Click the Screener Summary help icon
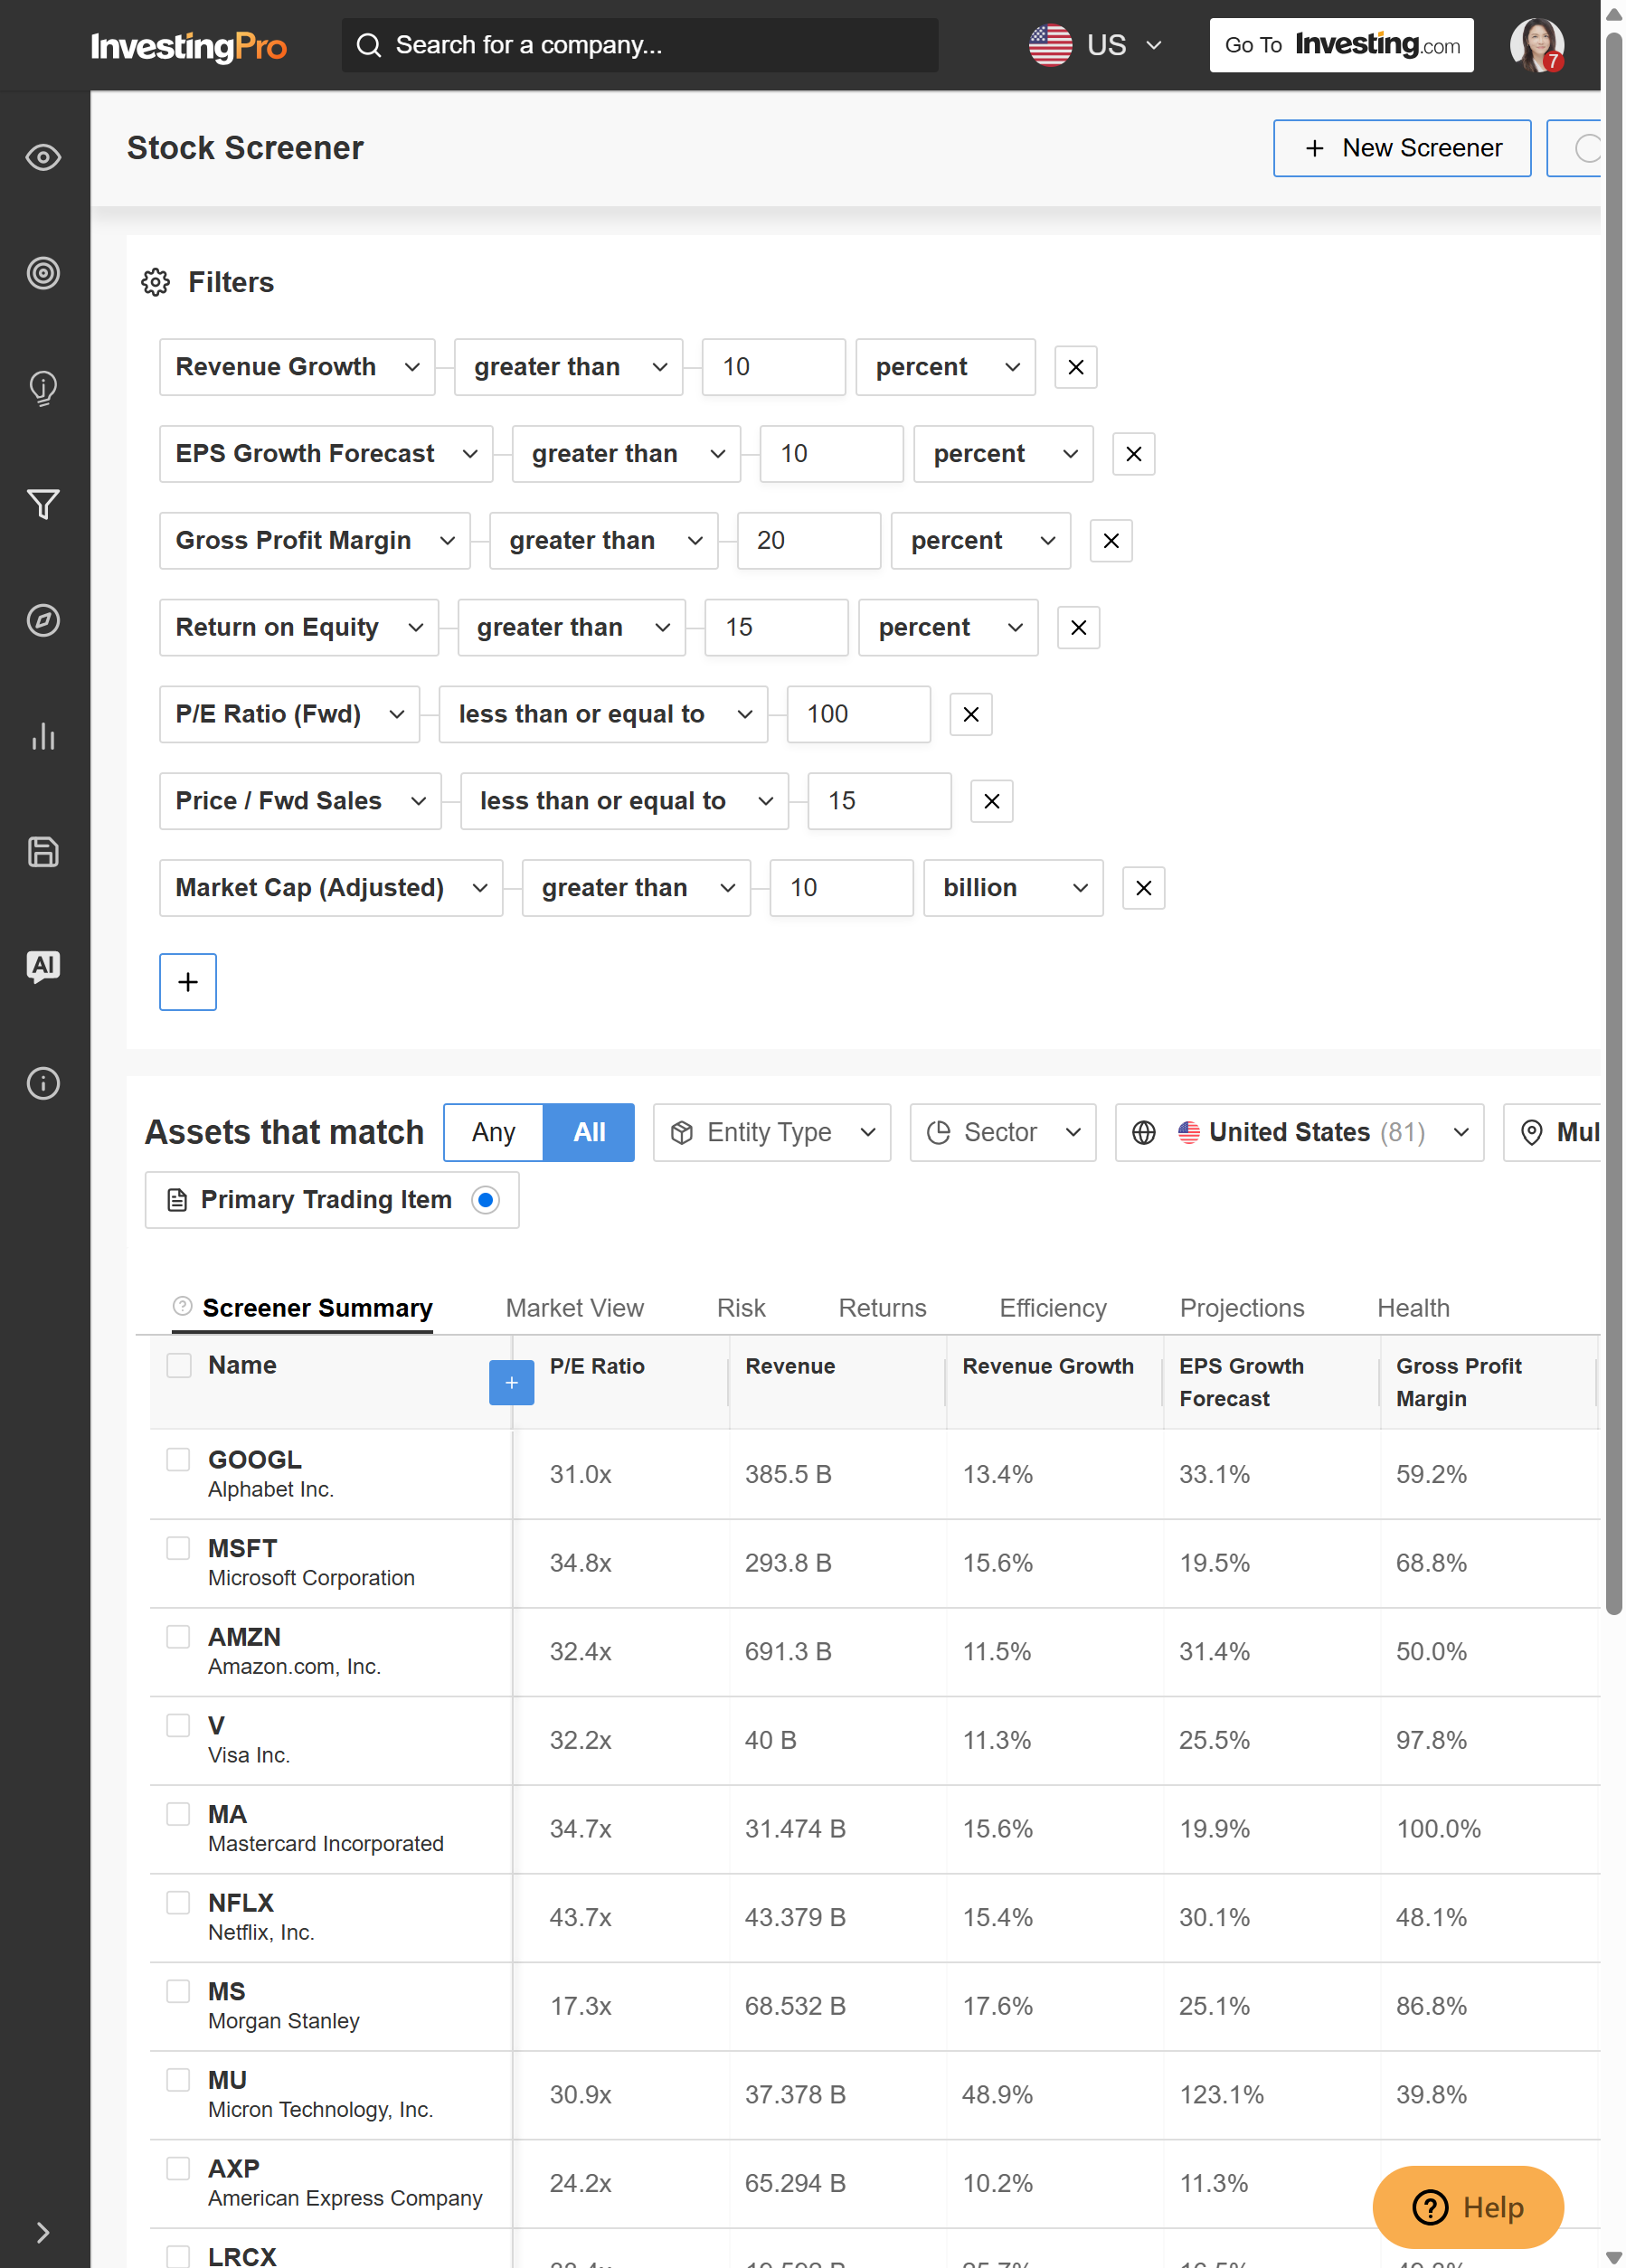 click(x=182, y=1306)
